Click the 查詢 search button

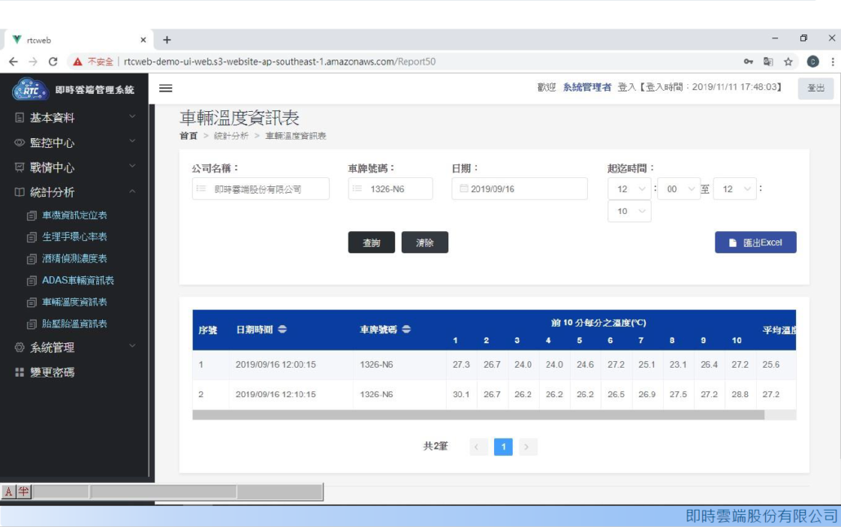tap(372, 243)
